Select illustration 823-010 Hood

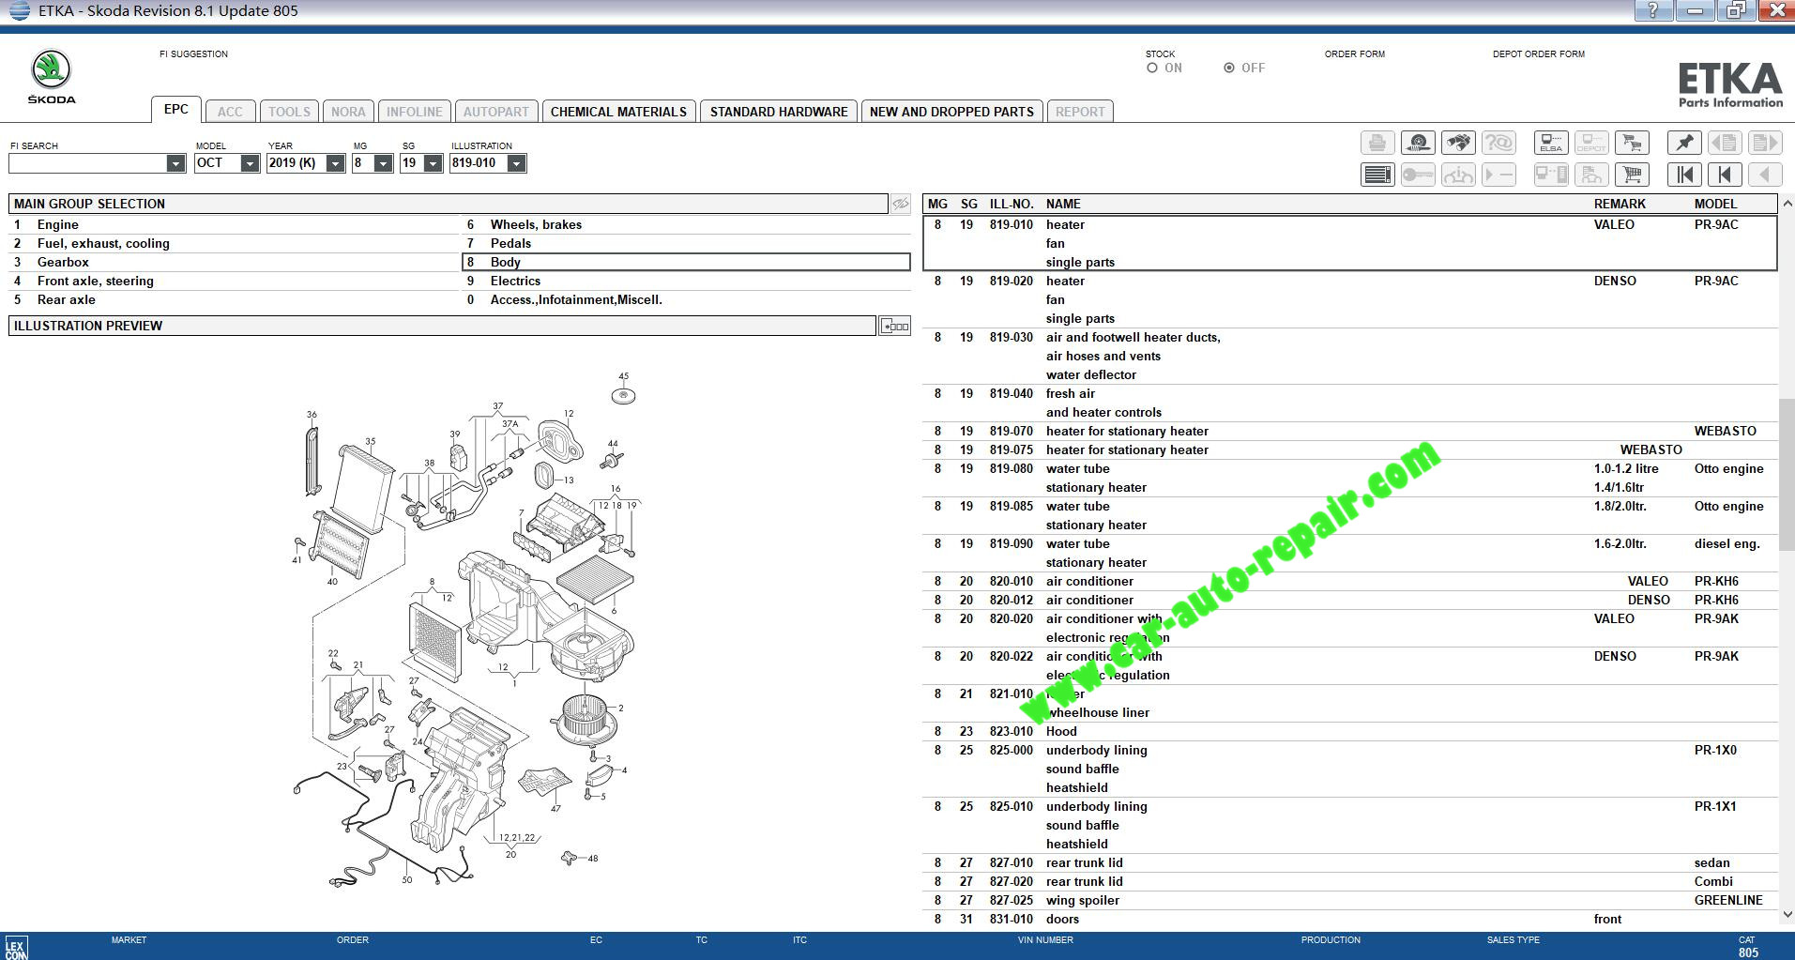point(1350,731)
